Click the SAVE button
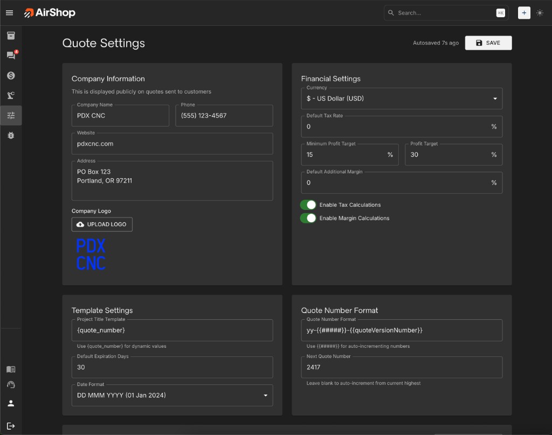Viewport: 552px width, 435px height. (488, 43)
